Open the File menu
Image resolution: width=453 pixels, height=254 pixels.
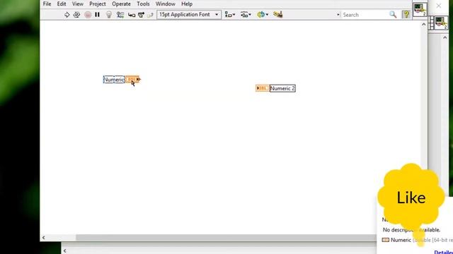point(47,4)
